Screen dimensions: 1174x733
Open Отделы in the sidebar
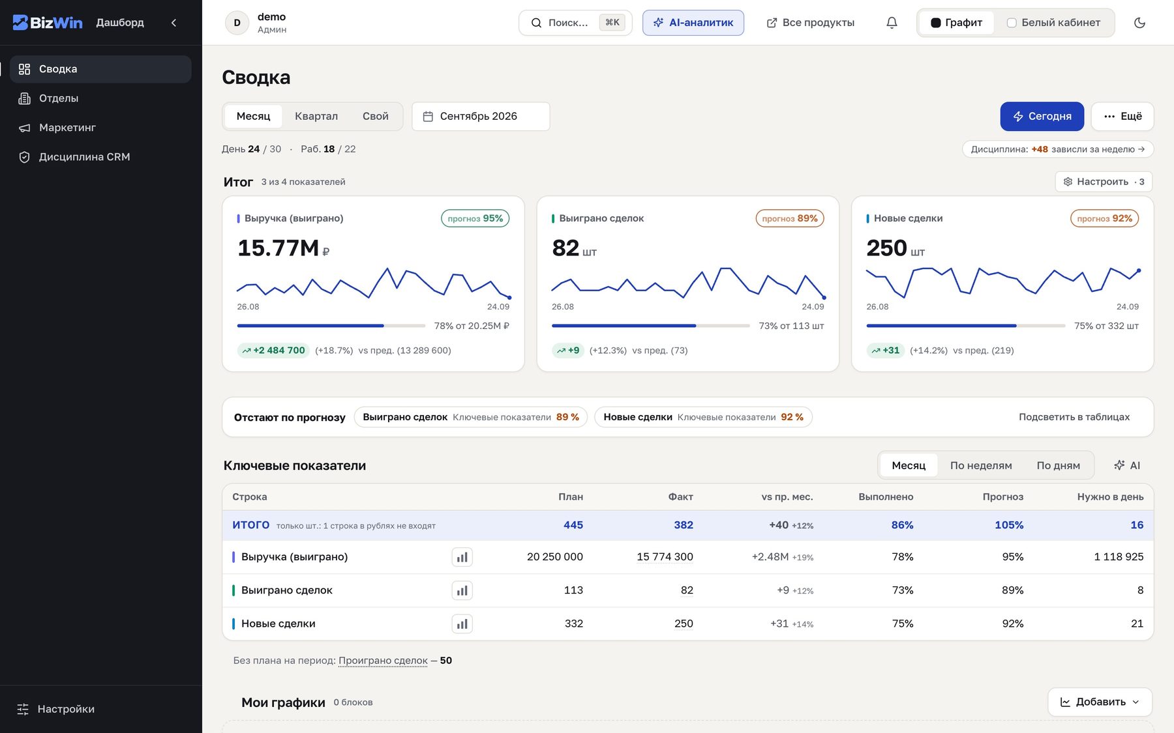click(x=100, y=98)
